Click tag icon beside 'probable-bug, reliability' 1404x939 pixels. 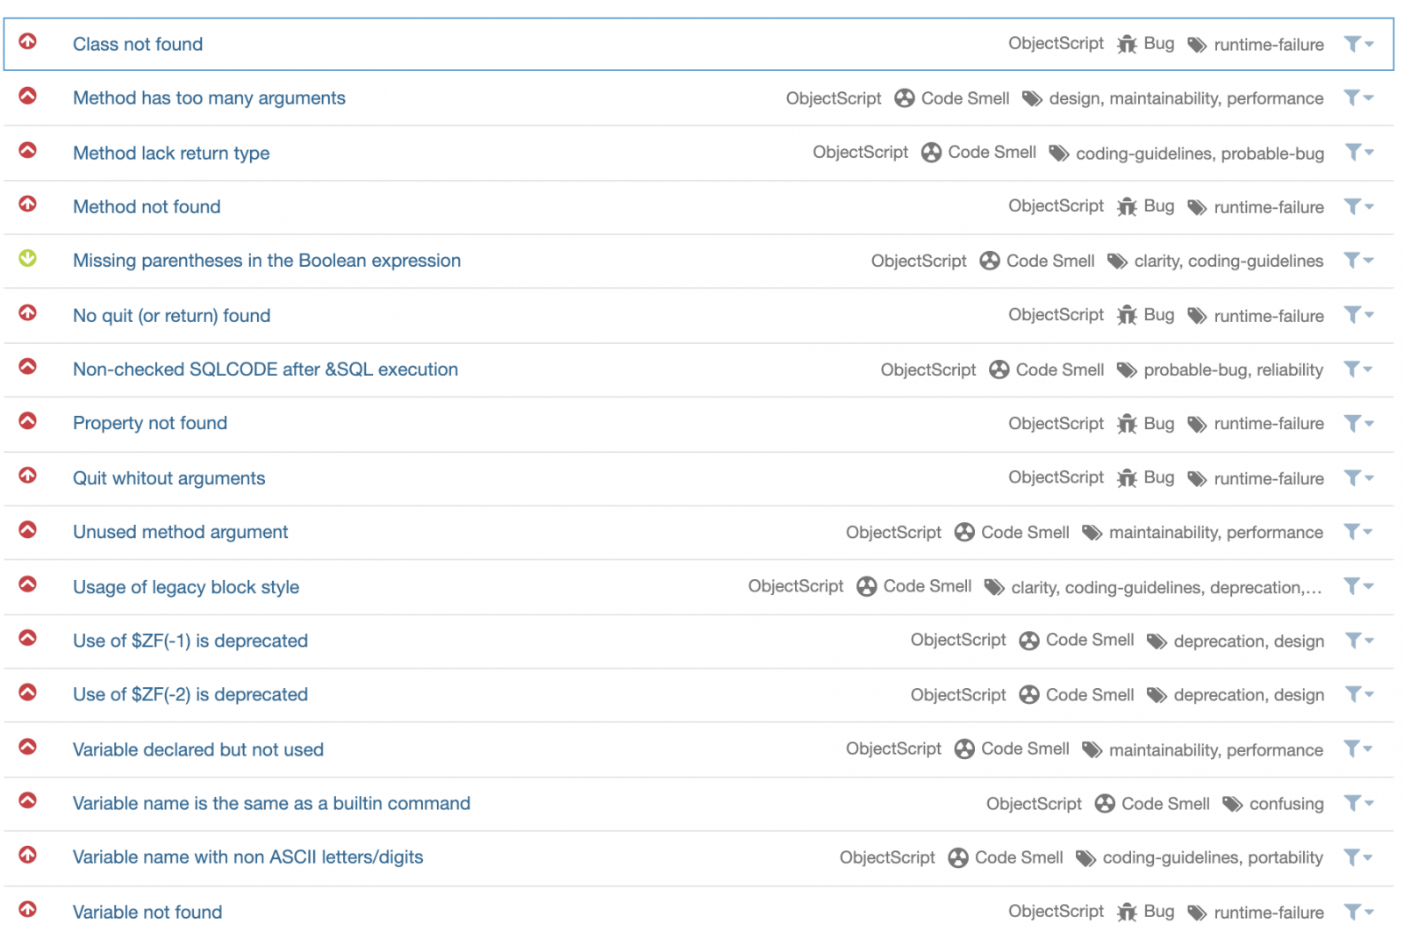tap(1127, 370)
